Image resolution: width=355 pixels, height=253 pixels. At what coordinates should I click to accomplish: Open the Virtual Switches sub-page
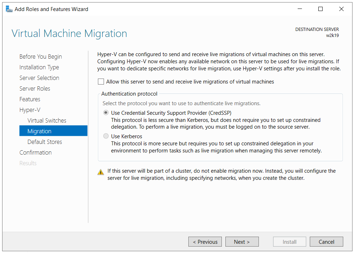[x=47, y=120]
